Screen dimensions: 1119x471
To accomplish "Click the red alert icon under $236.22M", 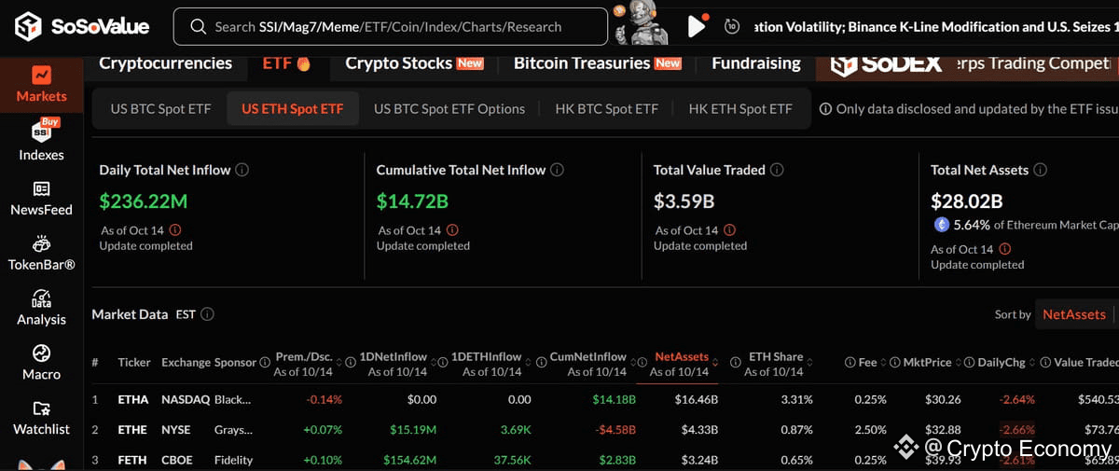I will 175,229.
